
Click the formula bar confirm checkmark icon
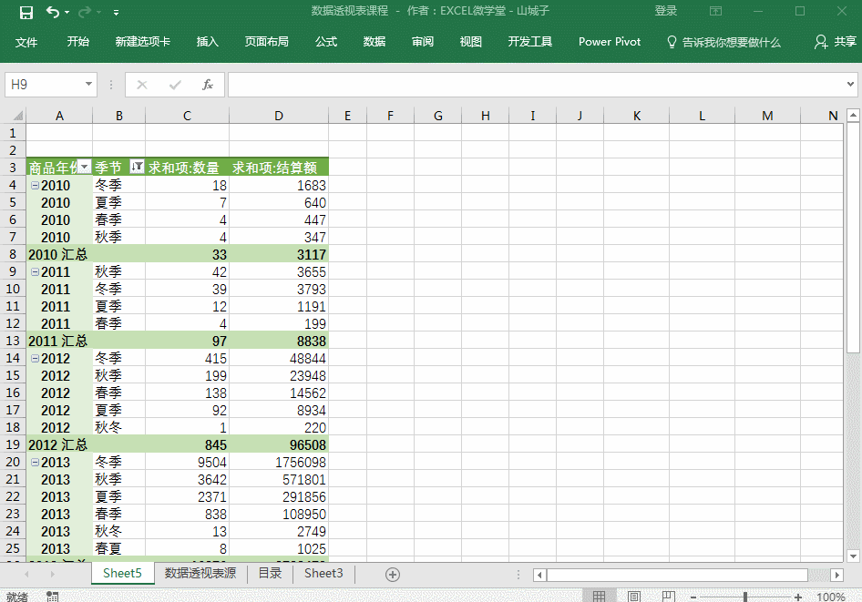click(175, 85)
